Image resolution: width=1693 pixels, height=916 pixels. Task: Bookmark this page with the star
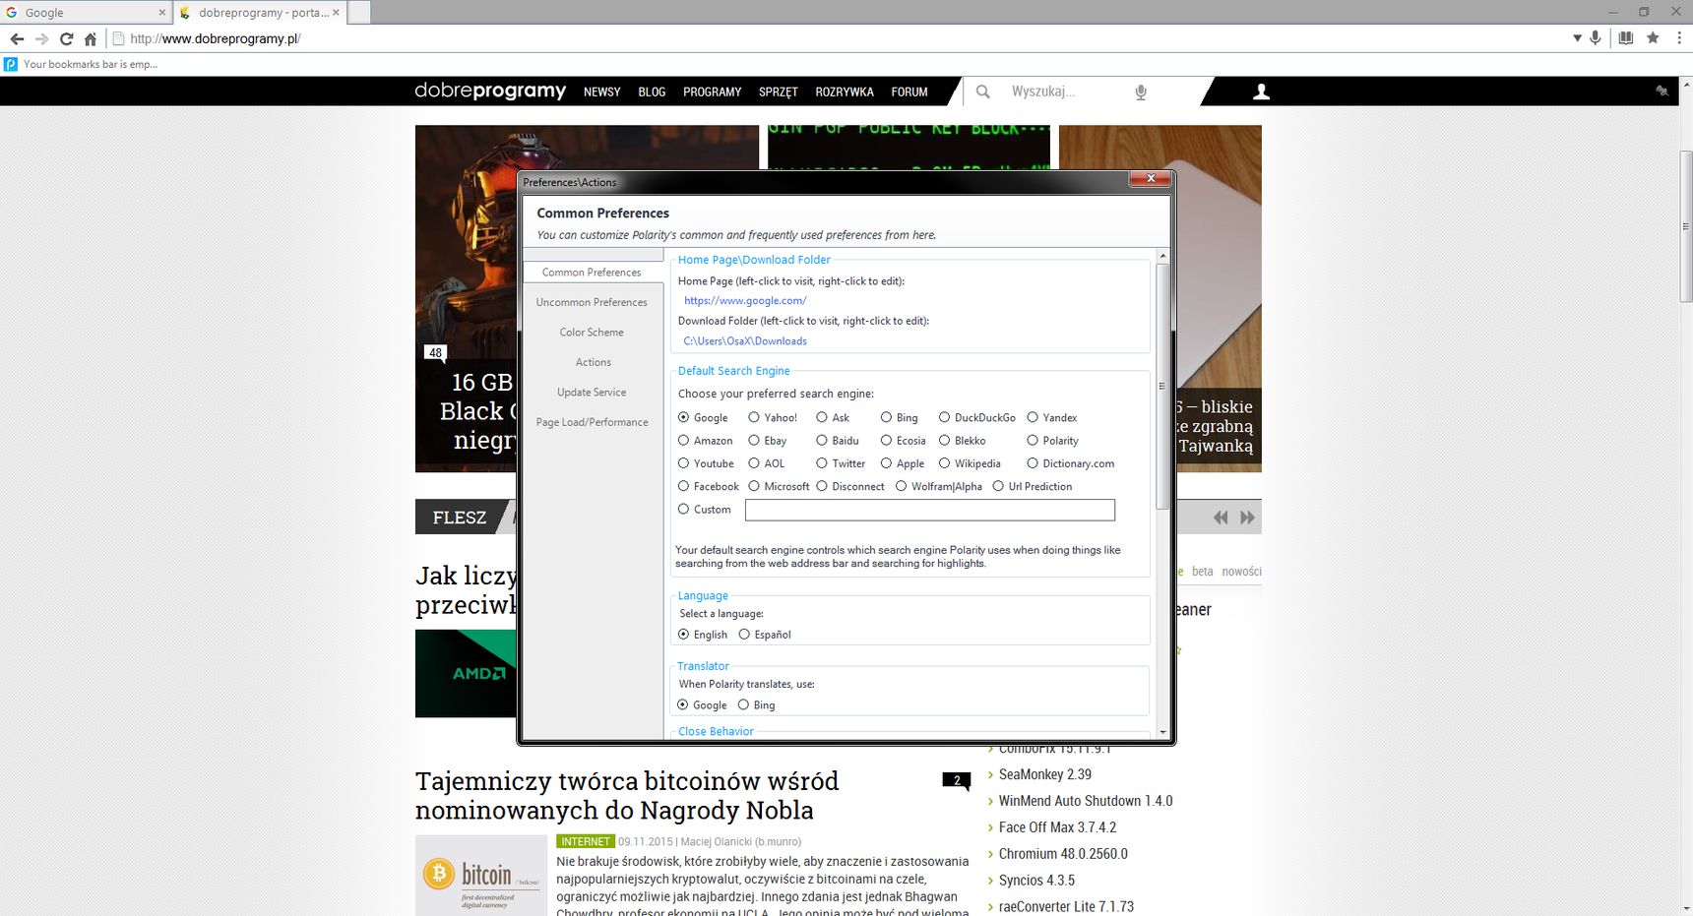(1653, 37)
